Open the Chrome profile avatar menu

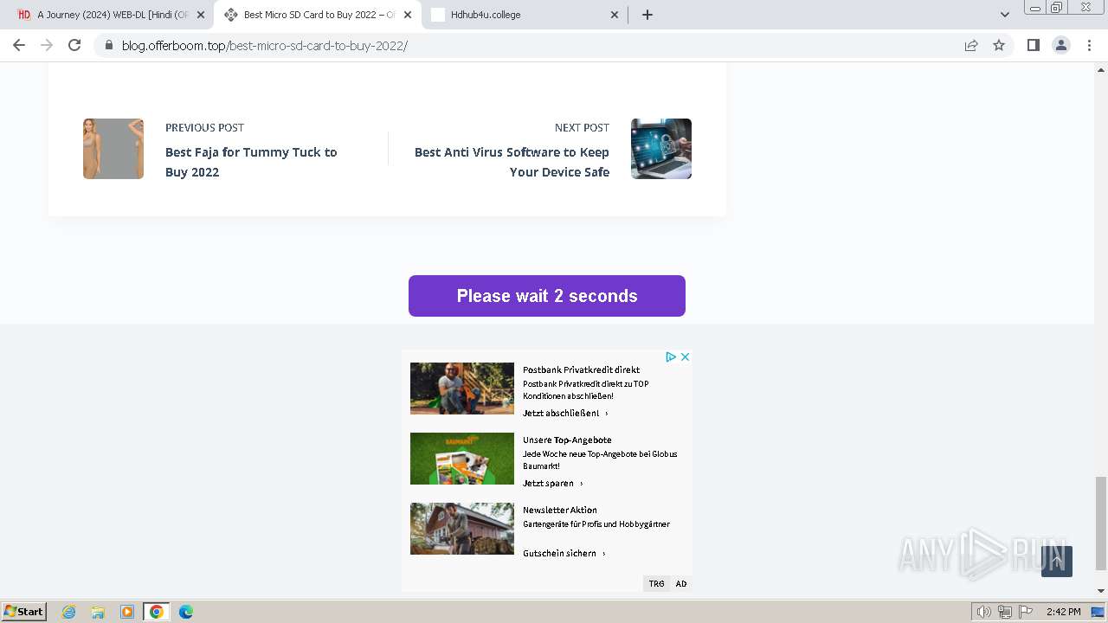pyautogui.click(x=1060, y=45)
